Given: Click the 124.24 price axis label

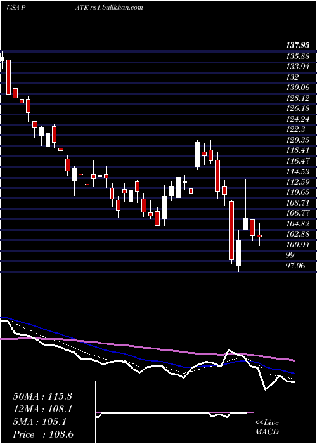Looking at the screenshot, I should coord(298,119).
